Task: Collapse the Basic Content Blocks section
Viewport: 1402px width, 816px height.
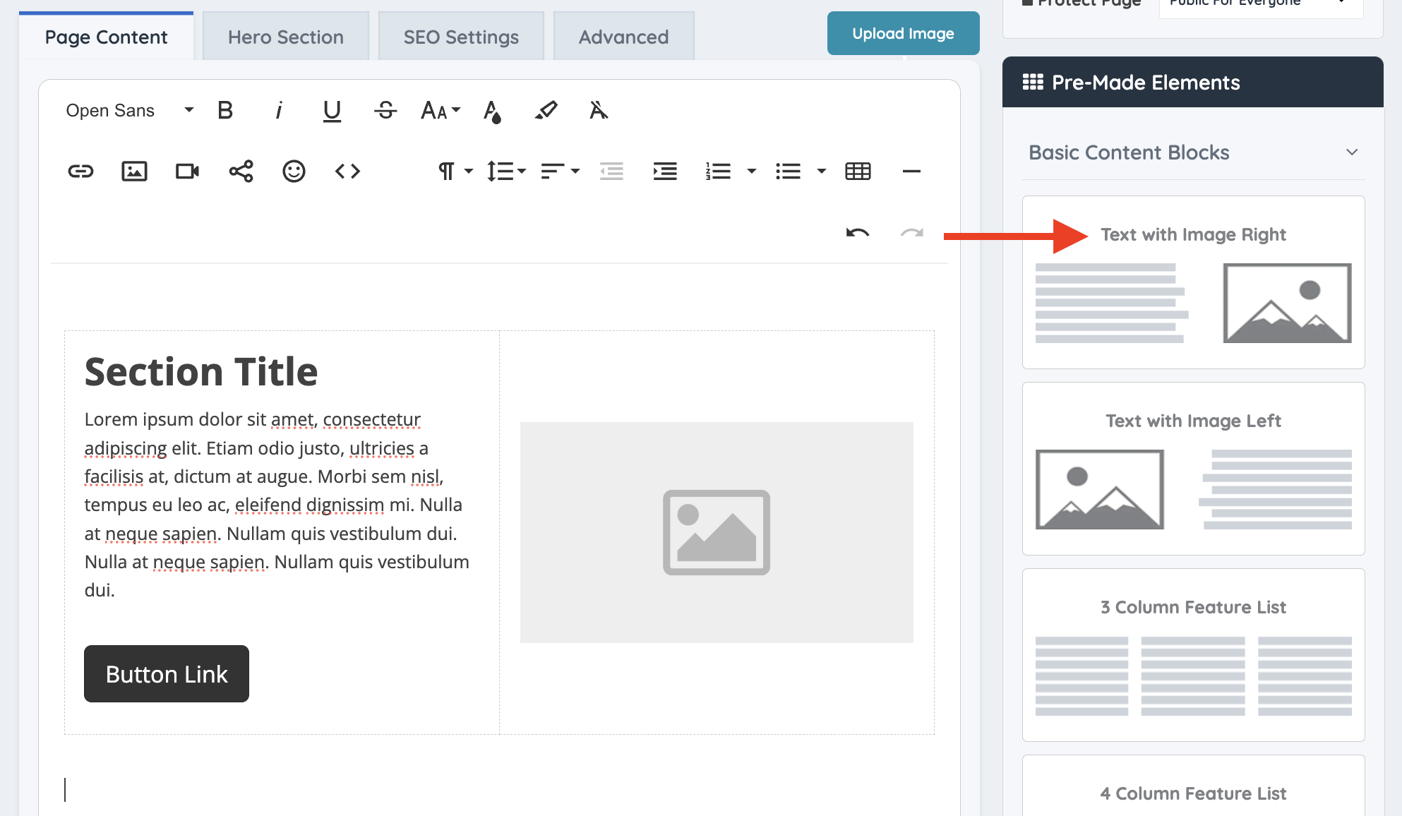Action: (x=1352, y=152)
